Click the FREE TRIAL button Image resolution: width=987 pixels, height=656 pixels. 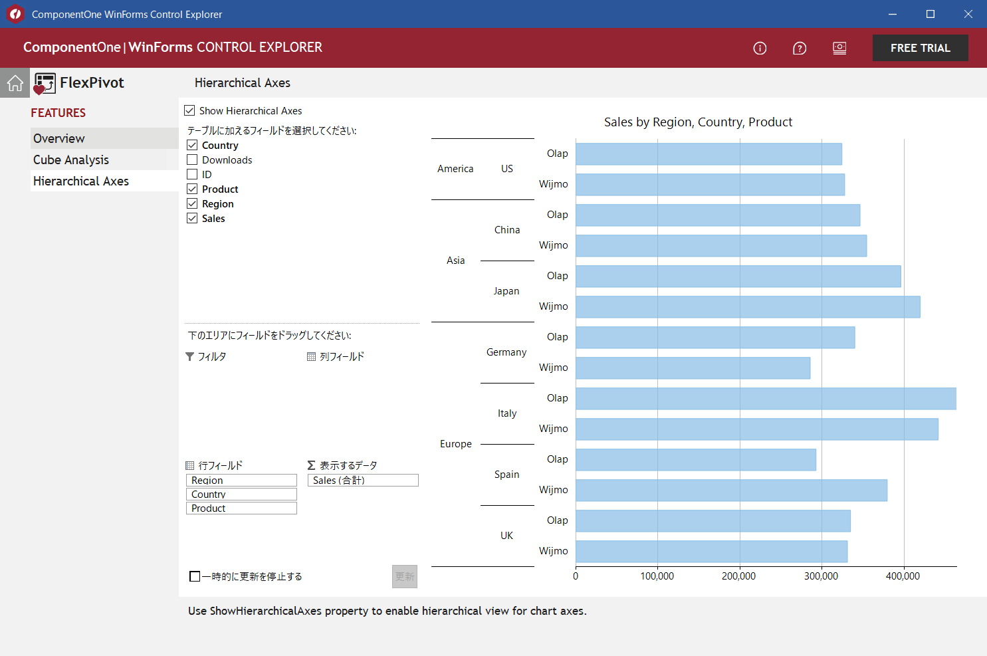coord(920,48)
